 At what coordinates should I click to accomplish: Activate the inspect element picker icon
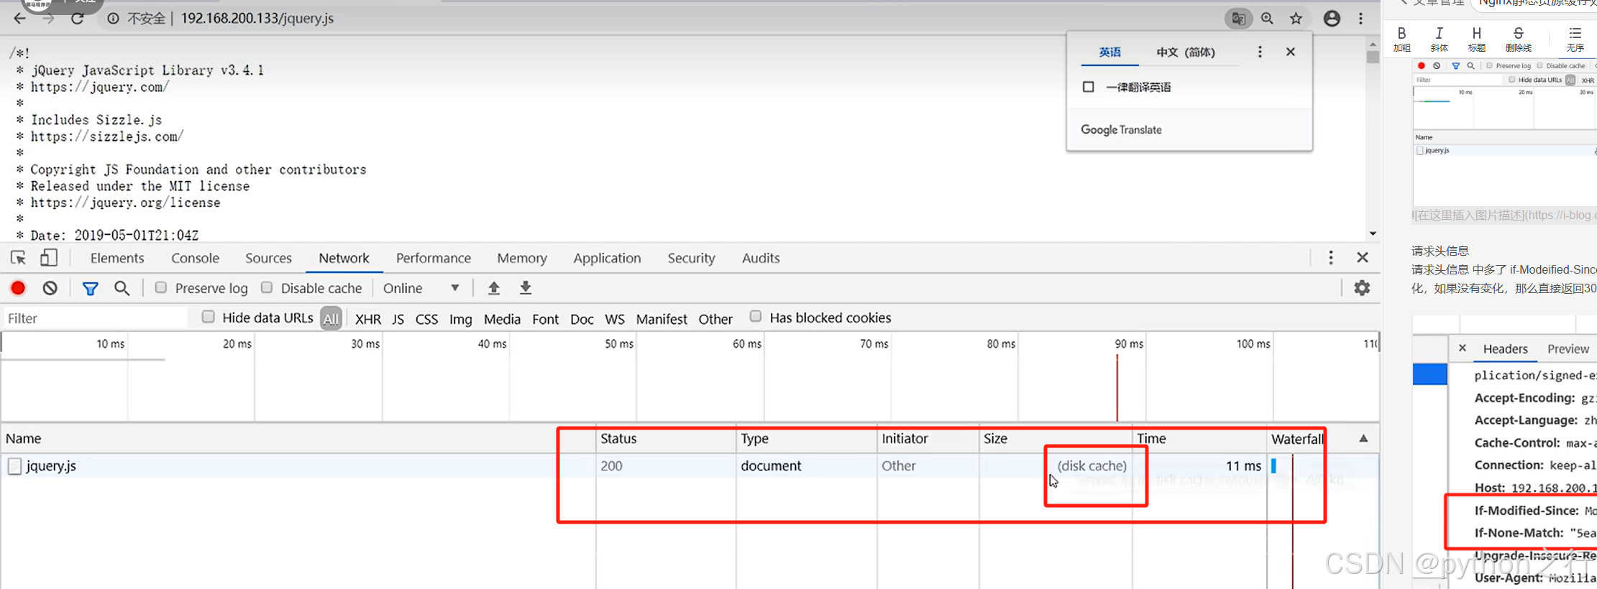click(x=18, y=257)
